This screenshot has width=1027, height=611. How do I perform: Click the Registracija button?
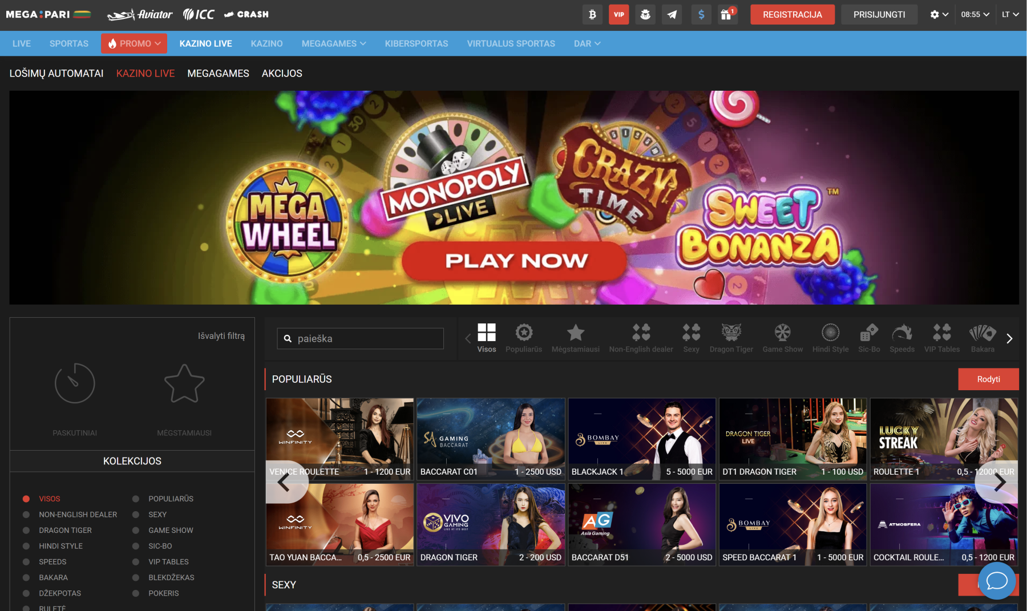click(793, 14)
